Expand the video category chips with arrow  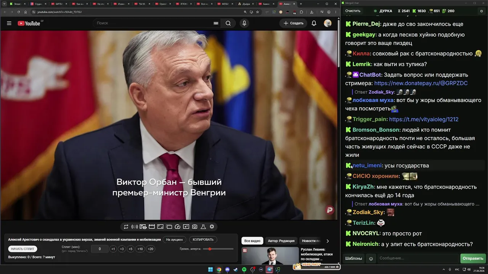click(327, 241)
